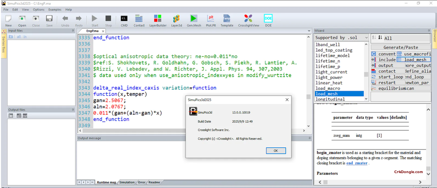Pin the Input files panel
The image size is (437, 188).
(x=73, y=31)
